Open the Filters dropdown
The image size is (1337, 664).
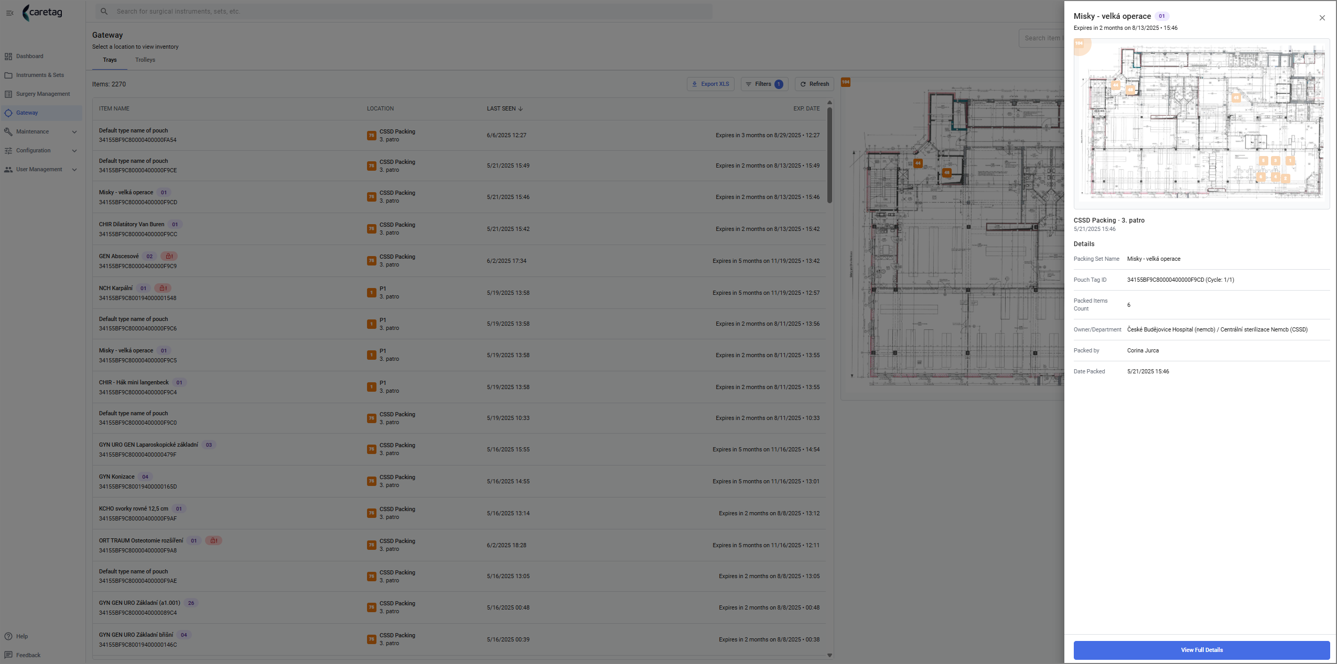coord(764,84)
